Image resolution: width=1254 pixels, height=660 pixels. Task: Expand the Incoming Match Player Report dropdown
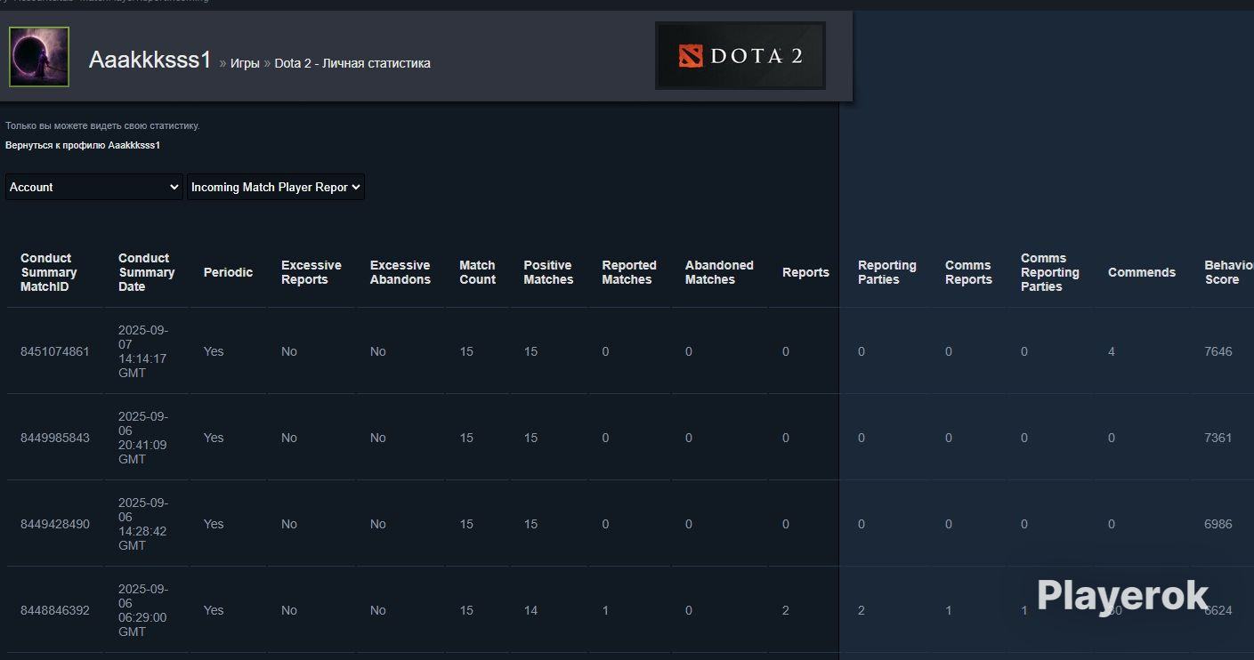click(276, 187)
